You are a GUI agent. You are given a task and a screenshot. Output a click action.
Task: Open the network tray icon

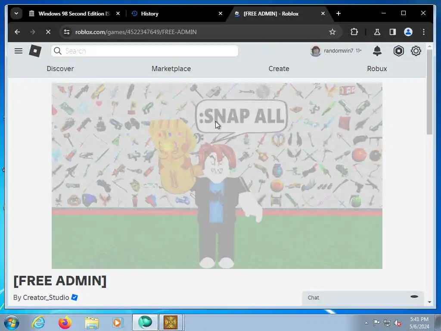(x=387, y=323)
